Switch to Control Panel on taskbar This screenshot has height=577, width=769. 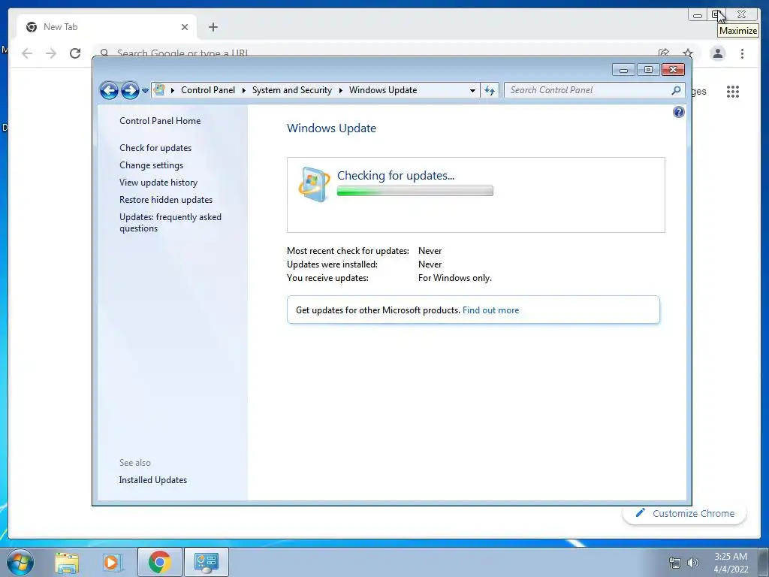click(206, 562)
